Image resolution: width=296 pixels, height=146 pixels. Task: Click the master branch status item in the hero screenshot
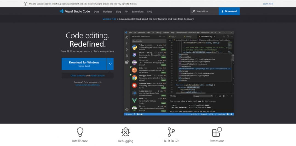tap(129, 114)
